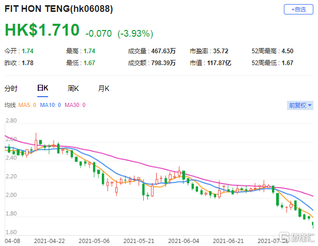The image size is (318, 246).
Task: Click the MA5 indicator label
Action: pos(27,105)
